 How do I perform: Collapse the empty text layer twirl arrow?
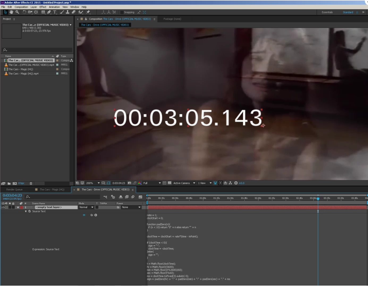[x=18, y=207]
